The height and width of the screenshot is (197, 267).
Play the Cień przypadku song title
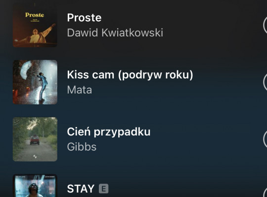pyautogui.click(x=109, y=132)
